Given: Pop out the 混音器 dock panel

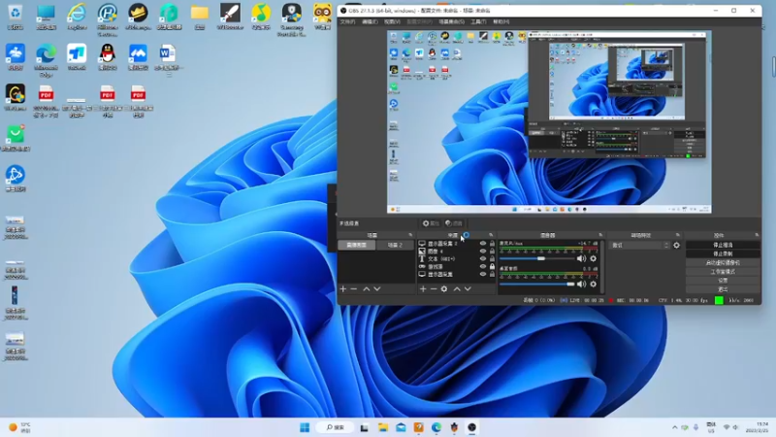Looking at the screenshot, I should [x=600, y=235].
